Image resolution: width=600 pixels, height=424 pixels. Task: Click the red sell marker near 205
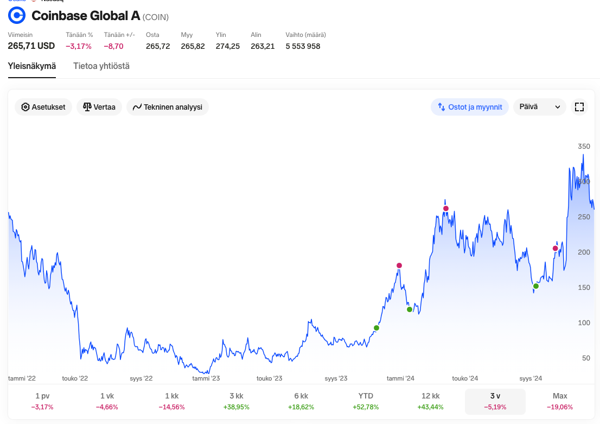coord(555,249)
